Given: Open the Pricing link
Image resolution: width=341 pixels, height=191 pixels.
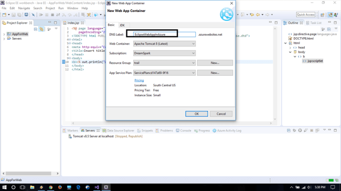Looking at the screenshot, I should point(139,80).
